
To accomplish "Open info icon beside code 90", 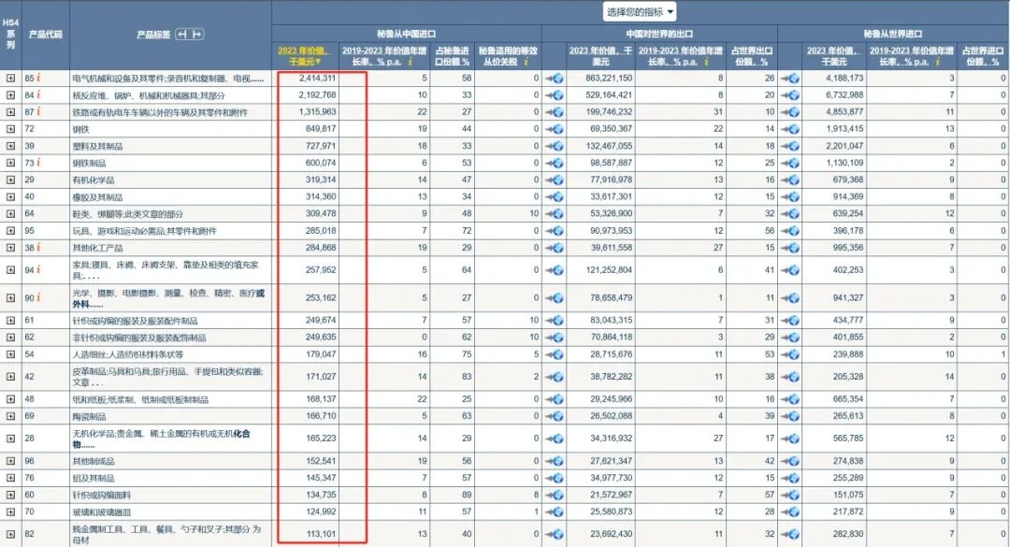I will coord(38,297).
